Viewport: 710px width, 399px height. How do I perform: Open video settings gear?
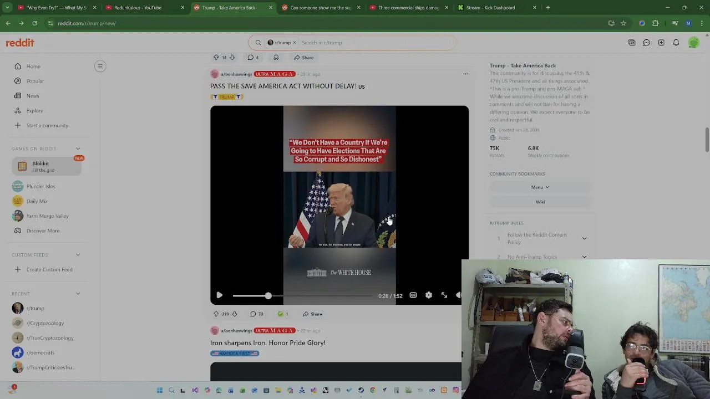[429, 295]
